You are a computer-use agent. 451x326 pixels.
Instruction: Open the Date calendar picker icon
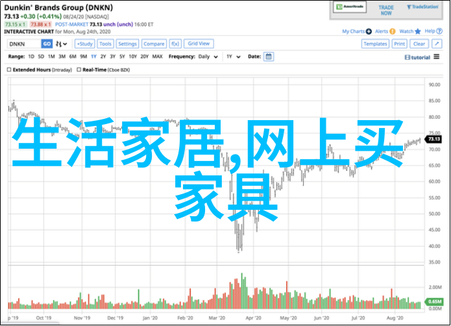pos(269,56)
